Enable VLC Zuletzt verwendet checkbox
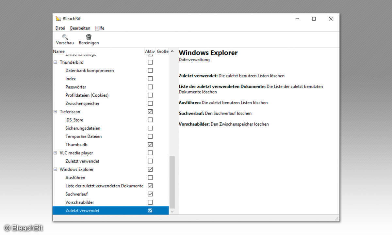This screenshot has height=235, width=392. [150, 161]
